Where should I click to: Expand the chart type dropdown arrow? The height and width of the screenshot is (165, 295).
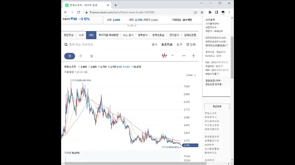click(172, 55)
